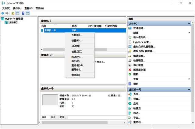Click the 编辑磁盘 icon
The height and width of the screenshot is (129, 195).
click(130, 56)
